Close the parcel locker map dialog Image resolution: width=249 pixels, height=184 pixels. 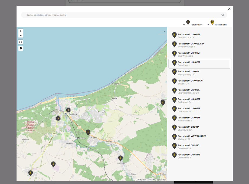click(x=229, y=9)
